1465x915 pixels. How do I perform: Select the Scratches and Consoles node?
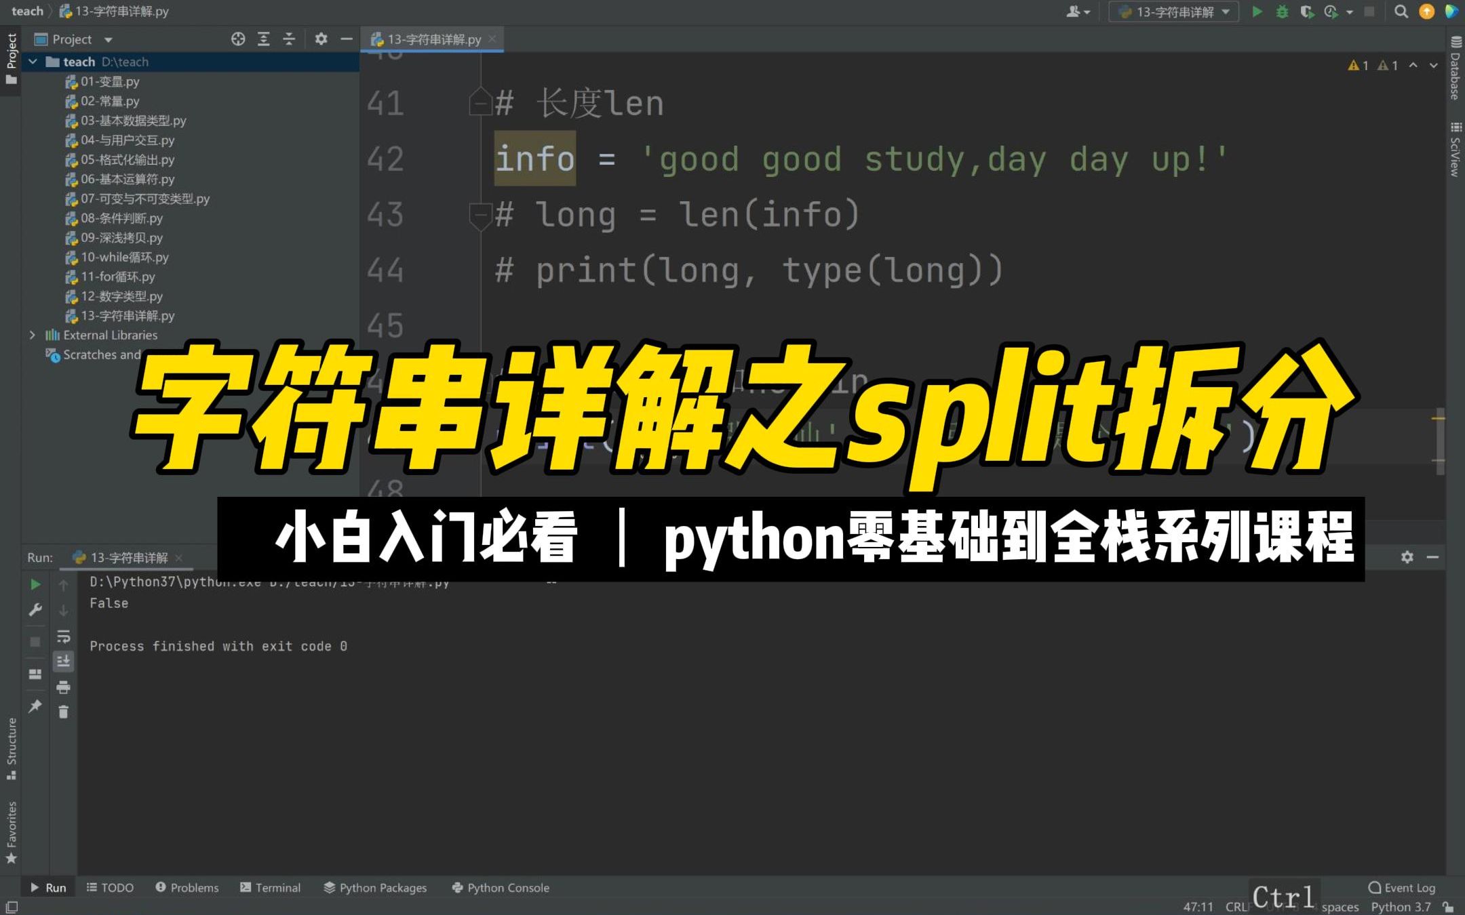point(94,354)
